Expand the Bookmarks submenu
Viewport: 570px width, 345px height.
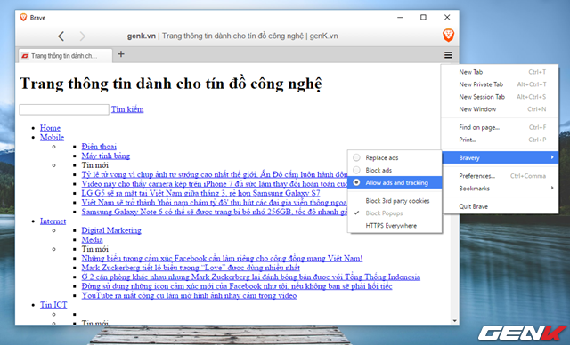500,189
